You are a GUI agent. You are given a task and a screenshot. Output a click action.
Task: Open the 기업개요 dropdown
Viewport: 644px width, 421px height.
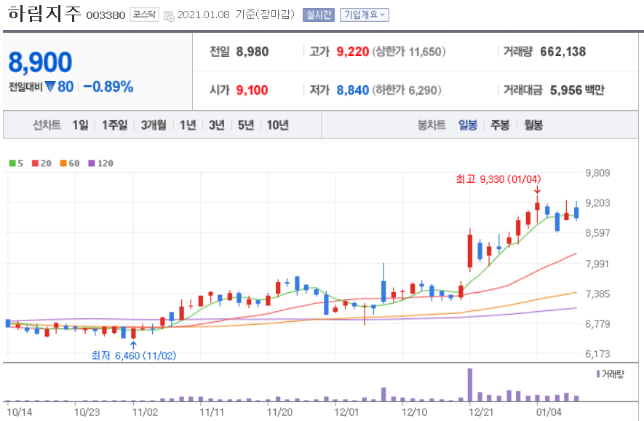(365, 15)
